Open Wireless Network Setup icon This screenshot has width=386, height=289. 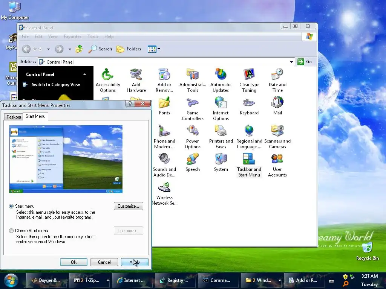pyautogui.click(x=164, y=193)
